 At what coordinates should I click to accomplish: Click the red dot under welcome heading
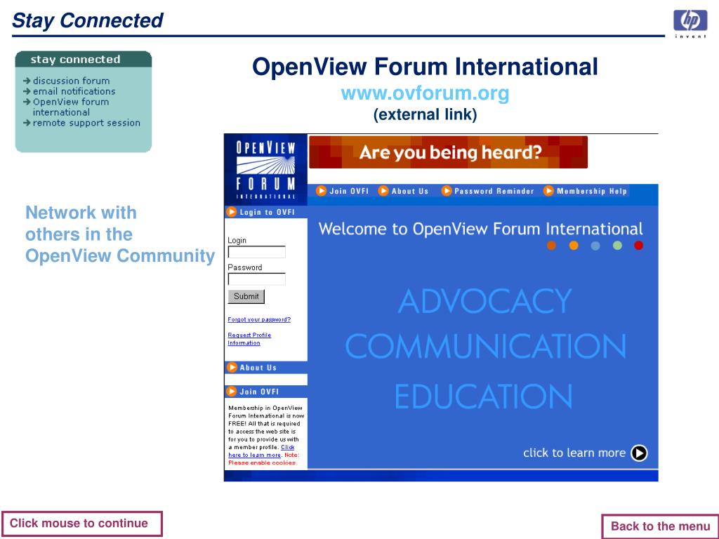pyautogui.click(x=638, y=246)
